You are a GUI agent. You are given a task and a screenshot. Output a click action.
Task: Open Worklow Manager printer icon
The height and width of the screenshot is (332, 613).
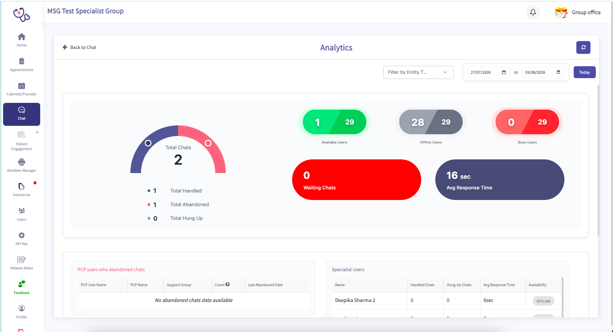pos(22,162)
